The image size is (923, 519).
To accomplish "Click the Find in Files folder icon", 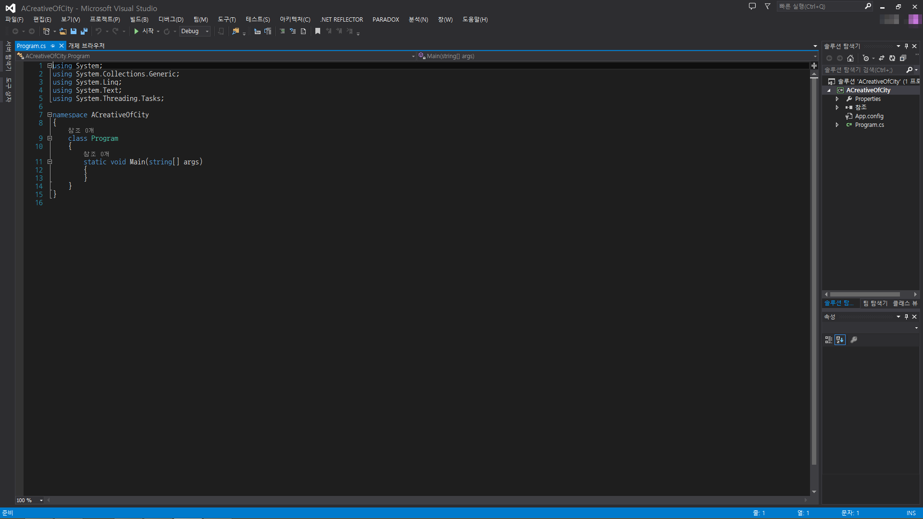I will tap(236, 31).
